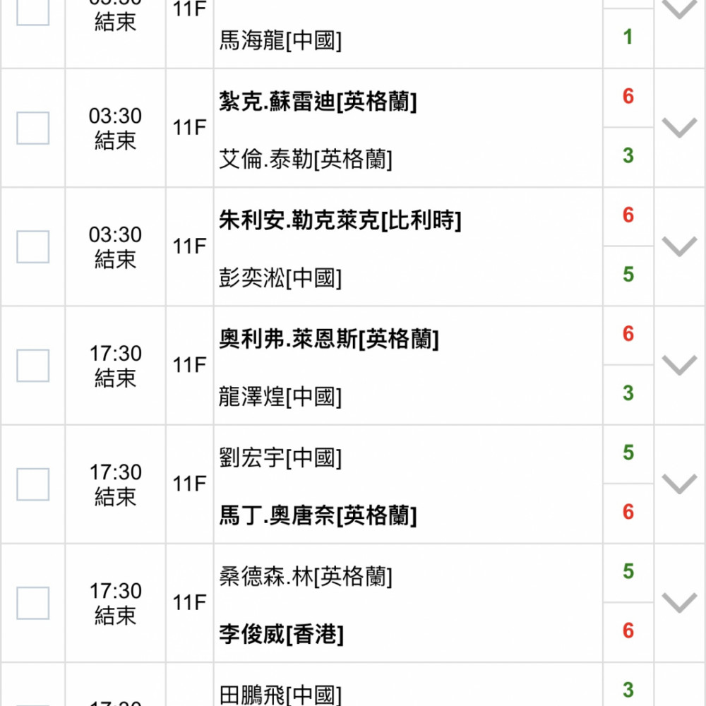Open player 朱利安.勒克萊克[比利時]
Image resolution: width=706 pixels, height=706 pixels.
click(x=340, y=220)
